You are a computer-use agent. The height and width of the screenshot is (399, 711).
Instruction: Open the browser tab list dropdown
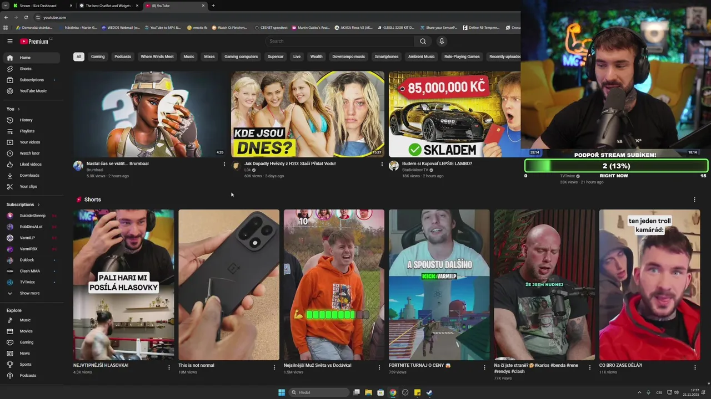click(x=6, y=6)
